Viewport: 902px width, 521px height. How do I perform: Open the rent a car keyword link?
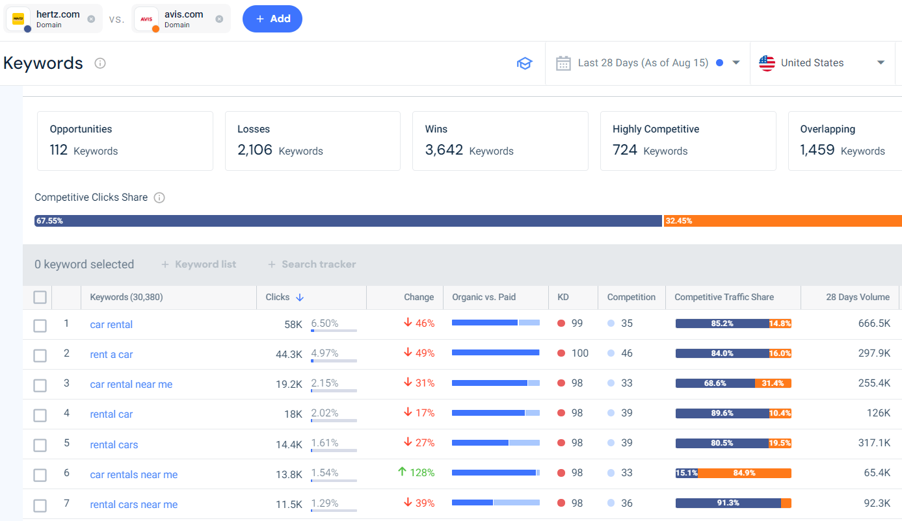tap(111, 353)
